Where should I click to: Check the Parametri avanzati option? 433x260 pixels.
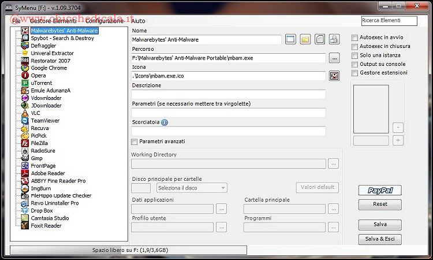click(135, 142)
